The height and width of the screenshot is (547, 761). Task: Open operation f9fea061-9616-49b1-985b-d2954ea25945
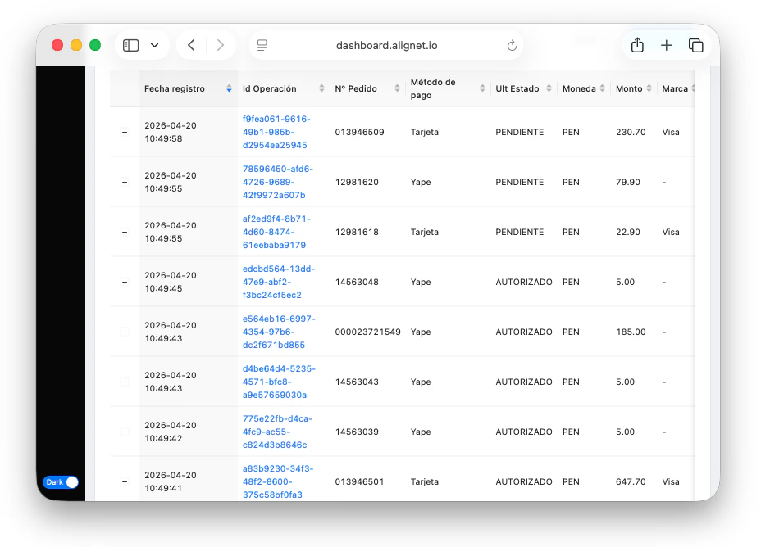[276, 132]
